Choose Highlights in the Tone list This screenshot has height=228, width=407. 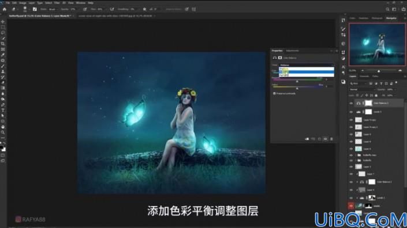[307, 75]
